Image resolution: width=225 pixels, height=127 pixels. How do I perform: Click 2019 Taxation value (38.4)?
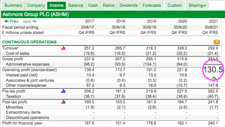tap(151, 97)
